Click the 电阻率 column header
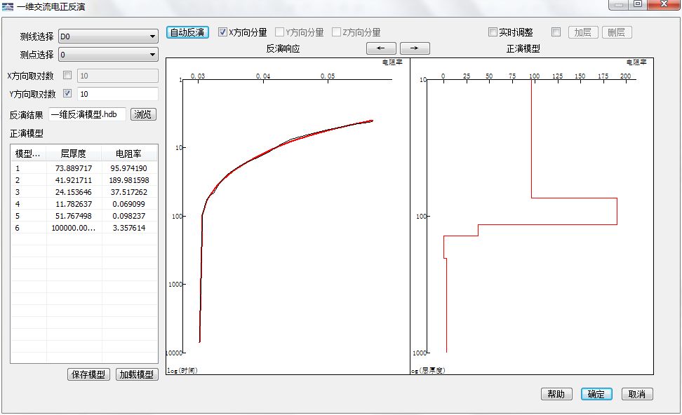682x415 pixels. coord(129,154)
